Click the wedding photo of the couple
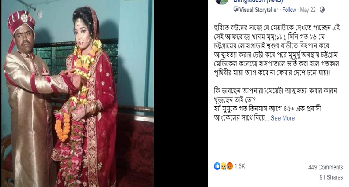The image size is (349, 187). (x=77, y=93)
